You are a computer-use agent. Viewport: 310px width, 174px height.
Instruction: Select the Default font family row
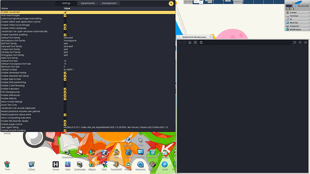pos(88,38)
